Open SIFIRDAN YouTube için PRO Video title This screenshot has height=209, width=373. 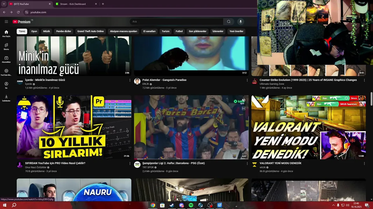click(55, 163)
